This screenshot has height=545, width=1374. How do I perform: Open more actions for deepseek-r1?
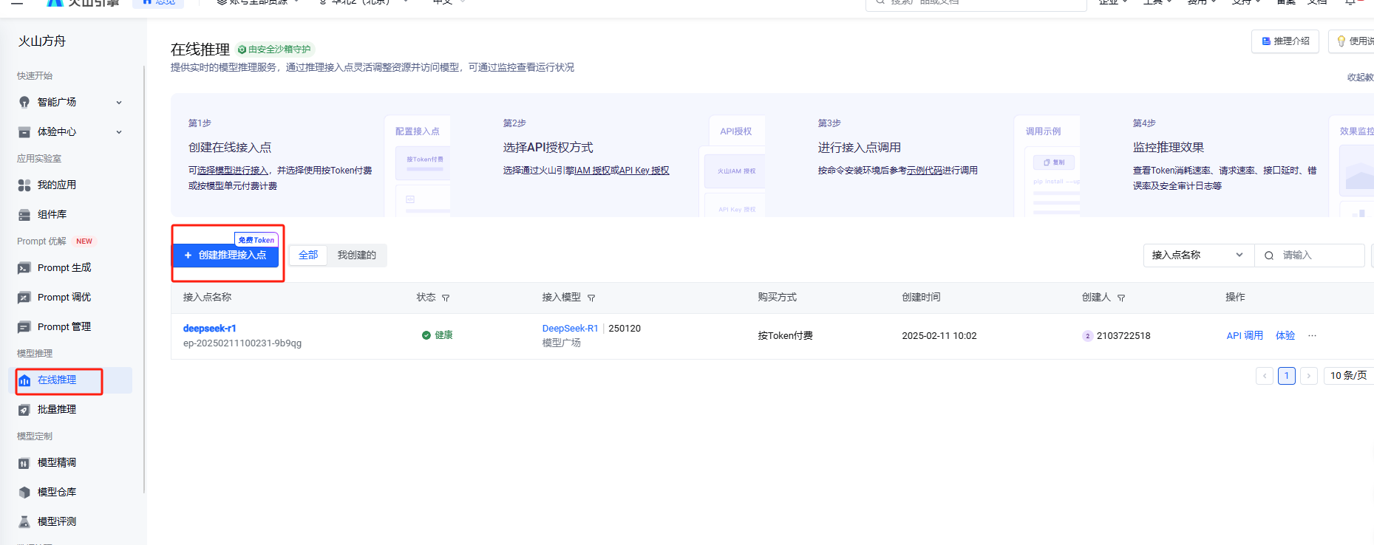[1312, 335]
